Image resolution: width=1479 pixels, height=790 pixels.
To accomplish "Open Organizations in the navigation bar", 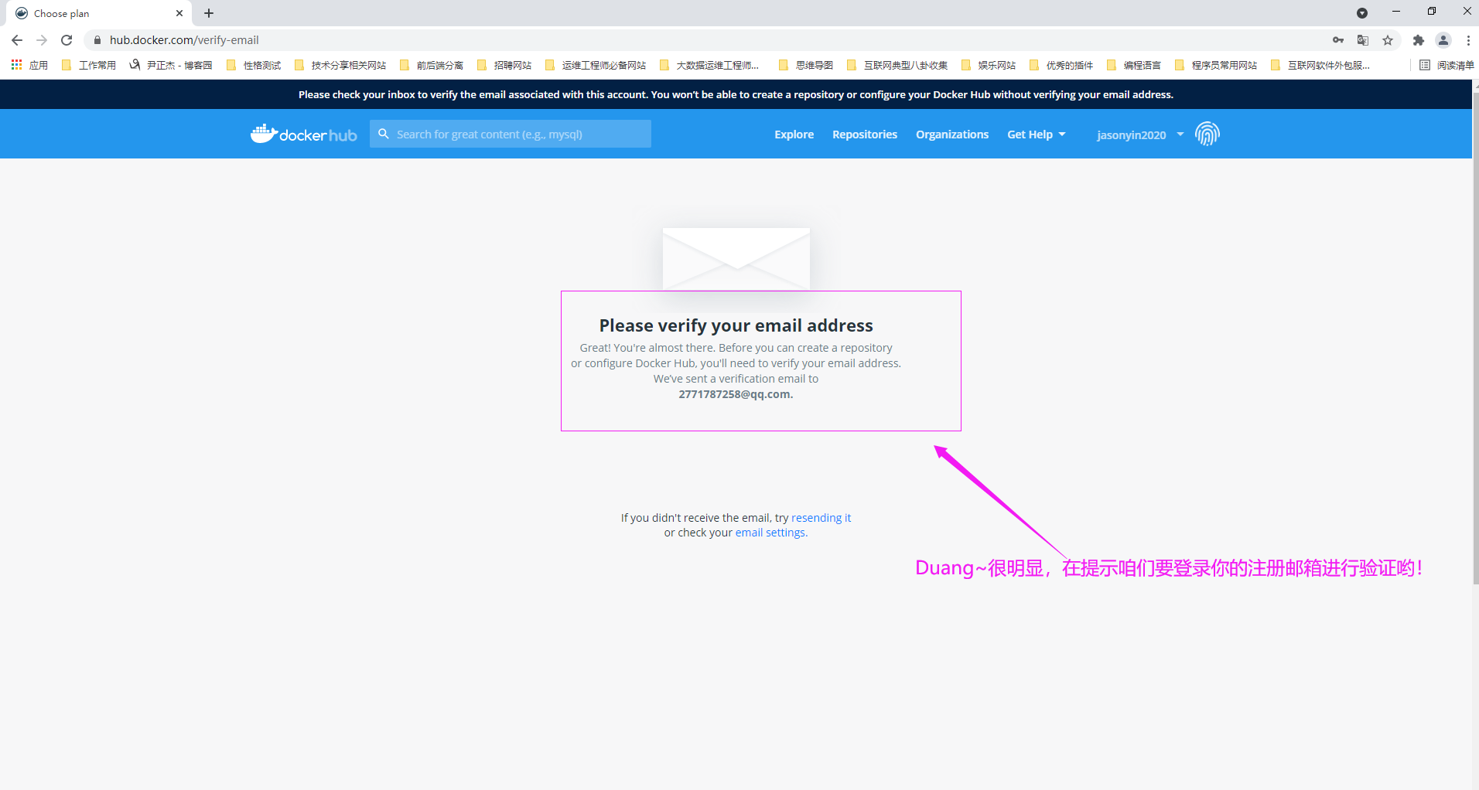I will click(951, 135).
